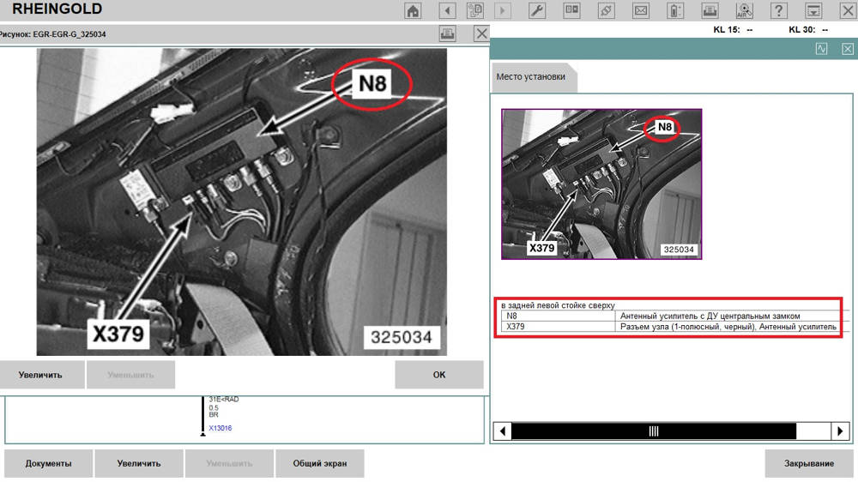Viewport: 858px width, 482px height.
Task: Click the Документы button
Action: pos(48,463)
